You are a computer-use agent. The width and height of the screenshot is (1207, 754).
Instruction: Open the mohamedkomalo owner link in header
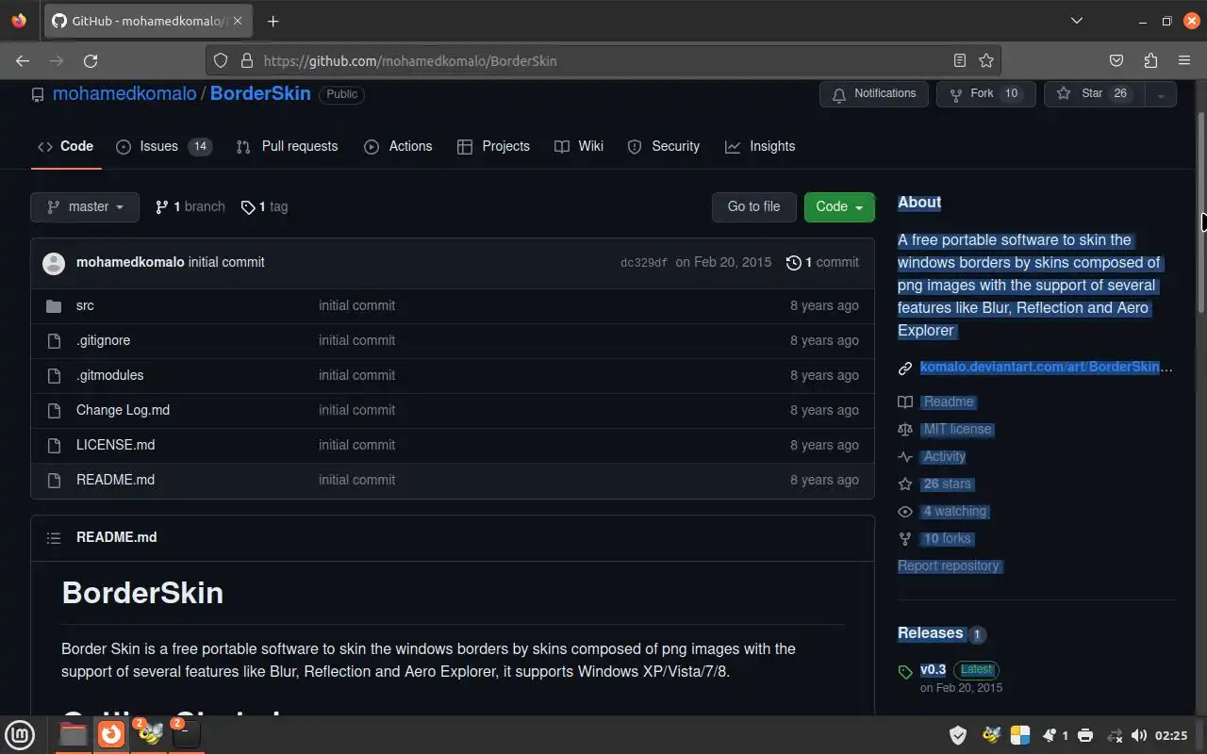[124, 94]
